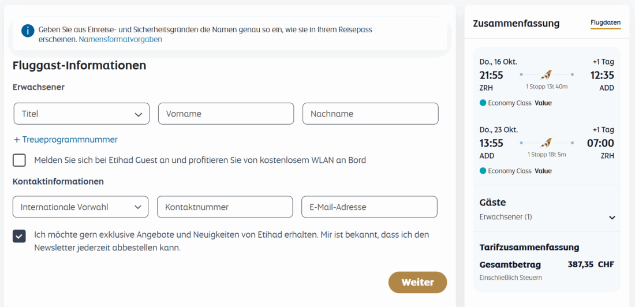Uncheck the Etihad newsletter offers checkbox

tap(20, 235)
